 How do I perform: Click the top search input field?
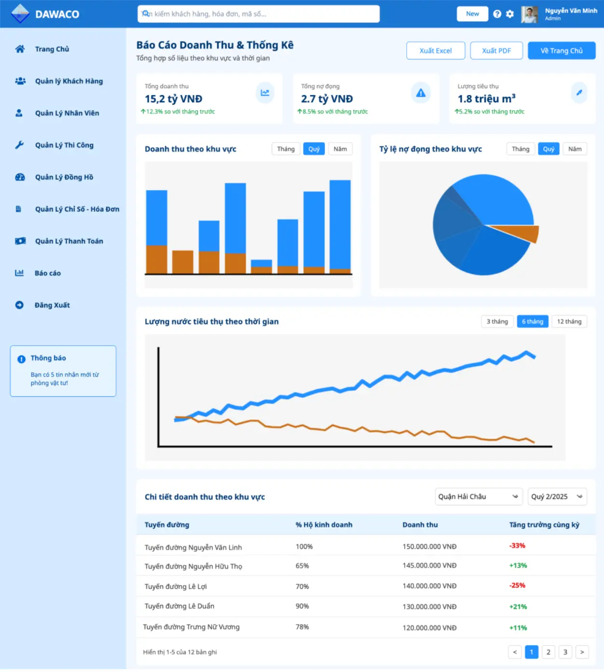coord(258,14)
